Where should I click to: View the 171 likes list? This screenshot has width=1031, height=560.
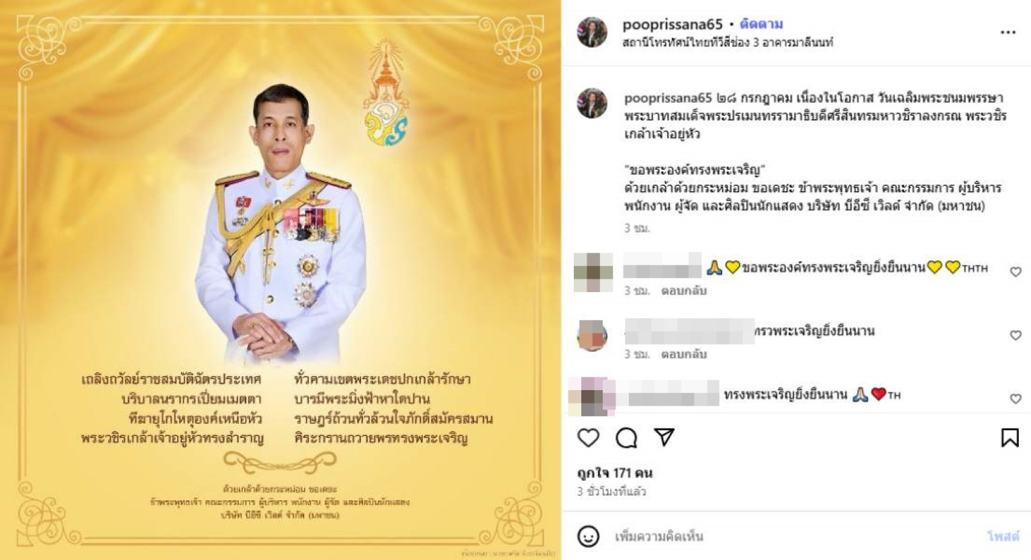(x=615, y=473)
